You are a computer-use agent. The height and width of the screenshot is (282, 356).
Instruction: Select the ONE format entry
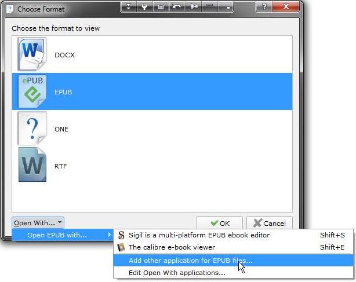(152, 129)
